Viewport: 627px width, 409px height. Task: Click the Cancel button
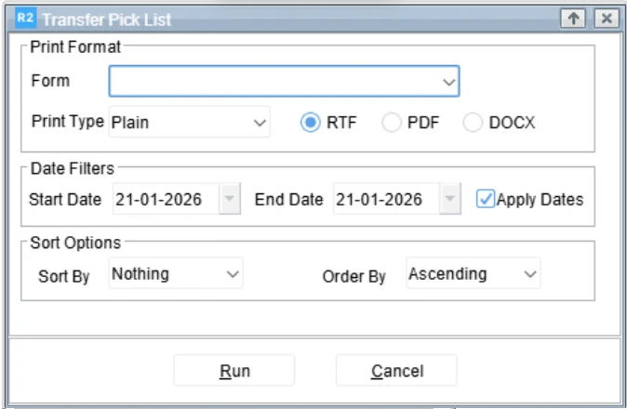point(396,371)
